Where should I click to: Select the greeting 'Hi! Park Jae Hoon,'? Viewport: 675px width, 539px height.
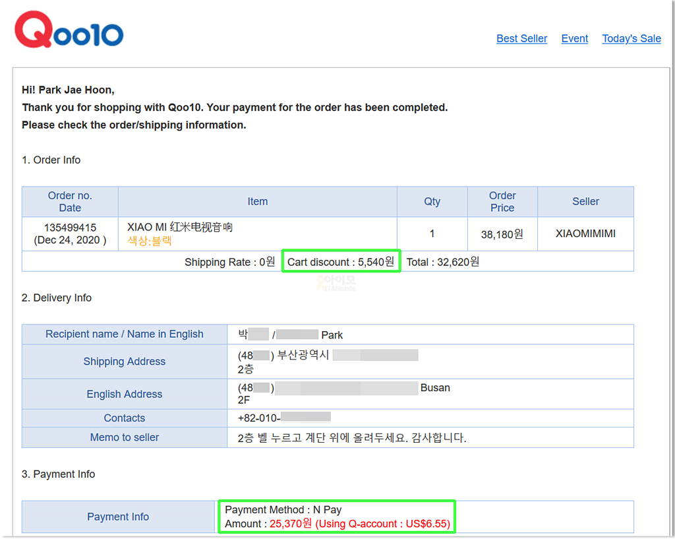tap(68, 90)
